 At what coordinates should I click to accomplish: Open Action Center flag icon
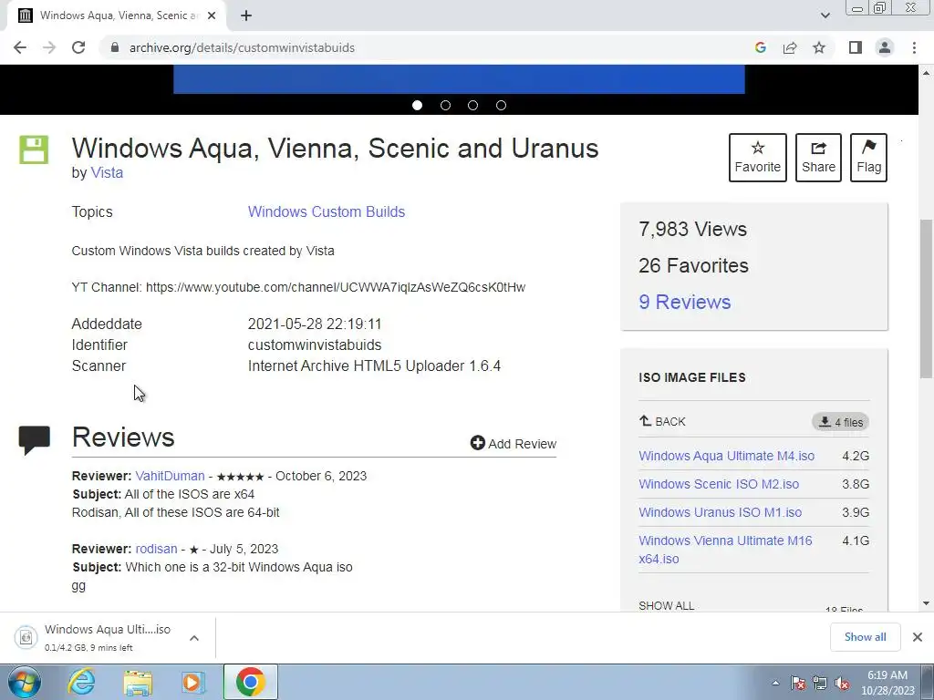coord(797,683)
